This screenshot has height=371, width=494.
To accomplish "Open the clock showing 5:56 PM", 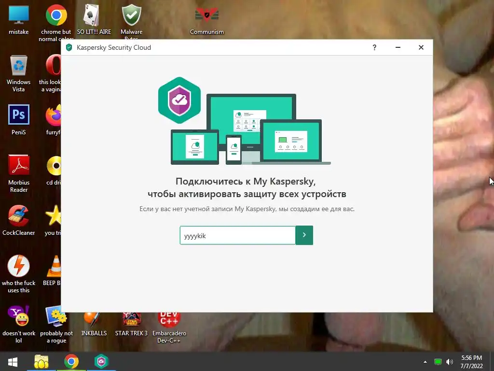I will (x=472, y=362).
